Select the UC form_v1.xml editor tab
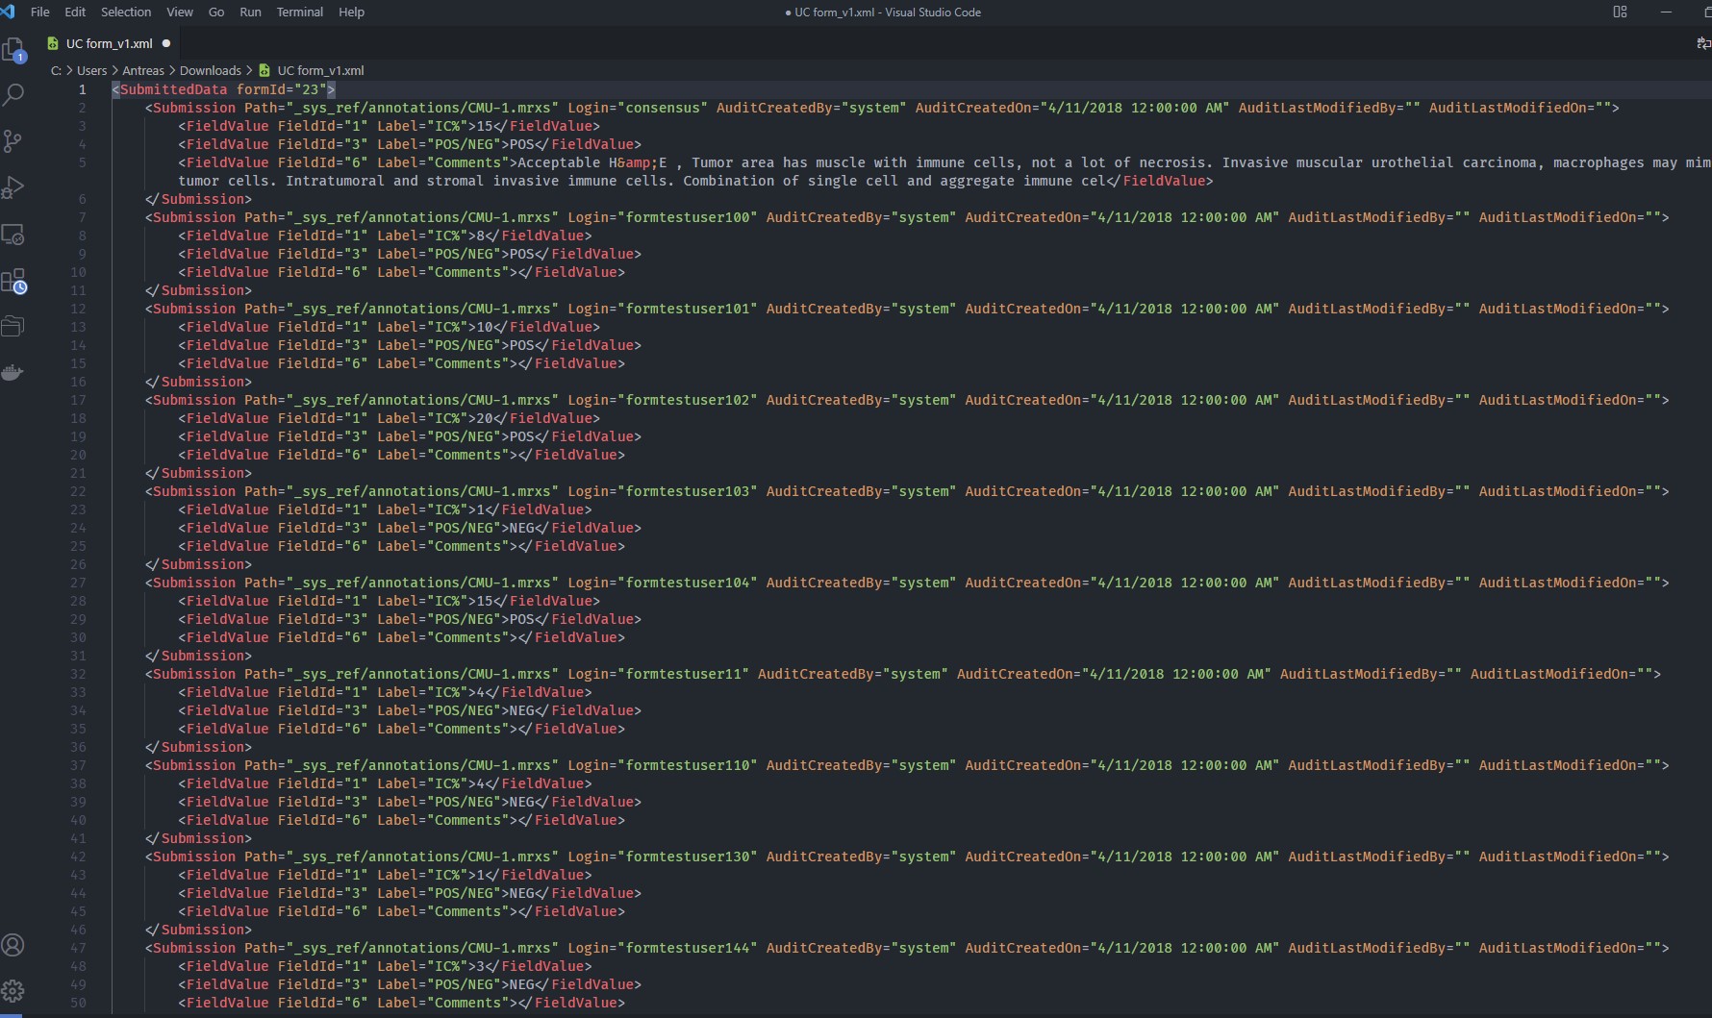The width and height of the screenshot is (1712, 1018). click(x=109, y=44)
